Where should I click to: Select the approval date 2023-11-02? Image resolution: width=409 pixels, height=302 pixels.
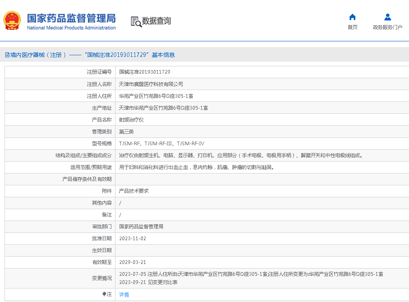coord(133,239)
